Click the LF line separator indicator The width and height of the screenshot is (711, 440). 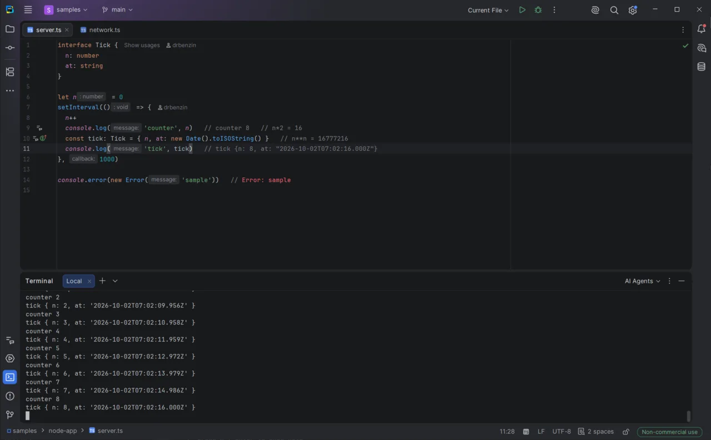click(541, 432)
